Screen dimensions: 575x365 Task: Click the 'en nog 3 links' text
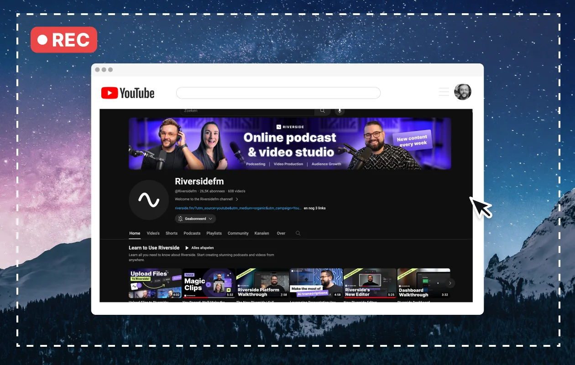click(314, 208)
